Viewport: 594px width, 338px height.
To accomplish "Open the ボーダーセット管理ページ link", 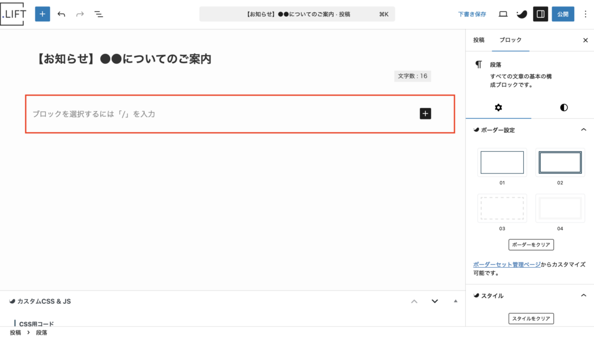I will tap(506, 264).
